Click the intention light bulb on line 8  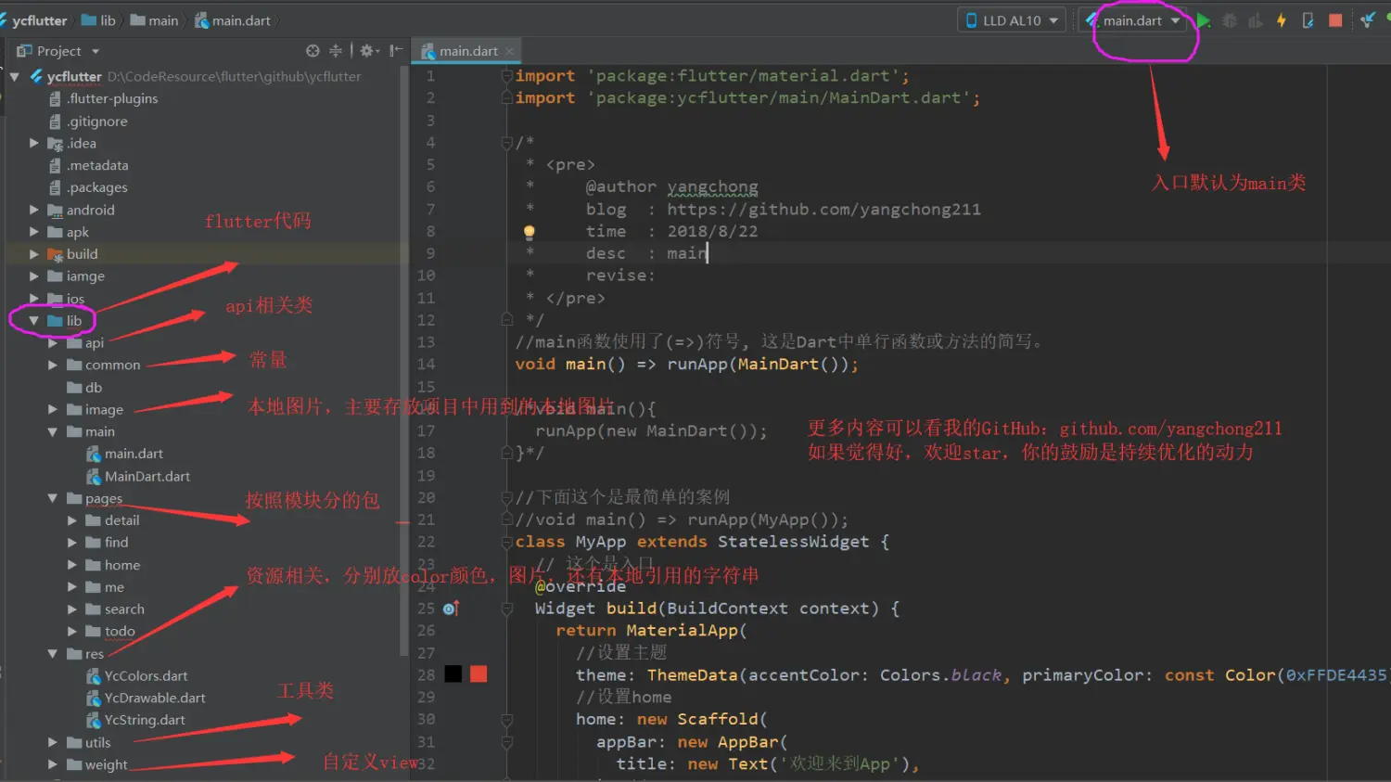coord(529,232)
